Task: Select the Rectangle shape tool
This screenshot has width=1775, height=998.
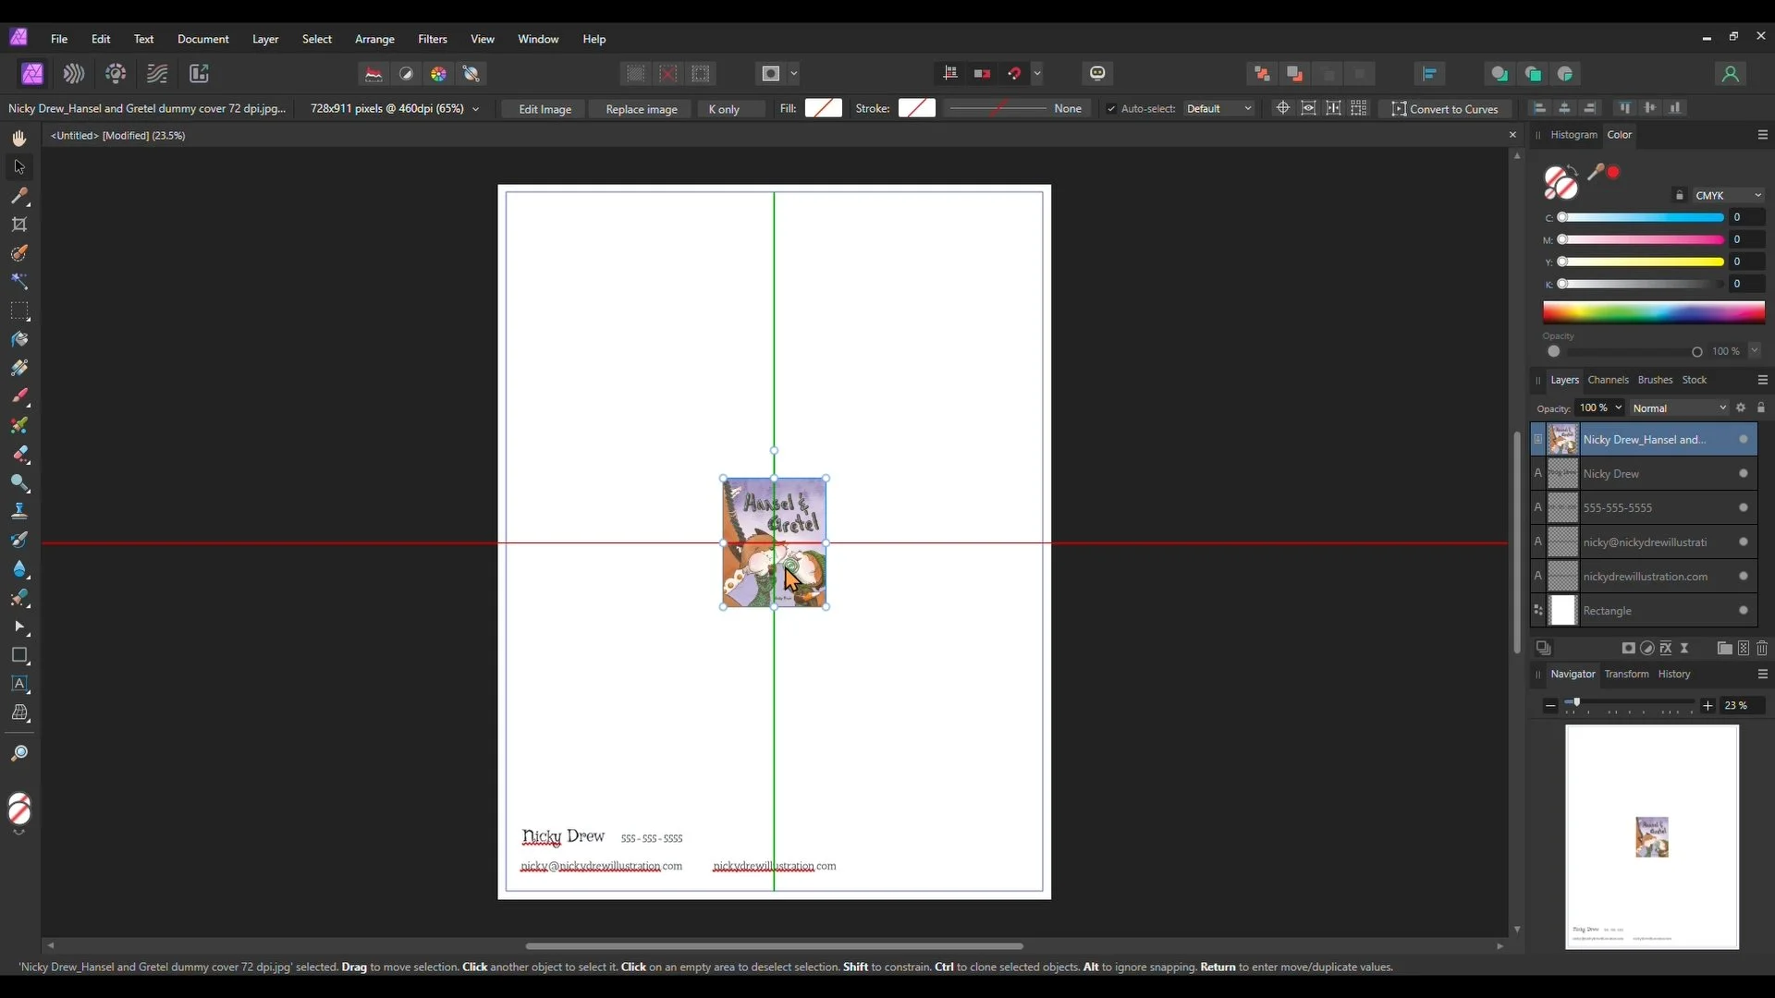Action: (x=19, y=656)
